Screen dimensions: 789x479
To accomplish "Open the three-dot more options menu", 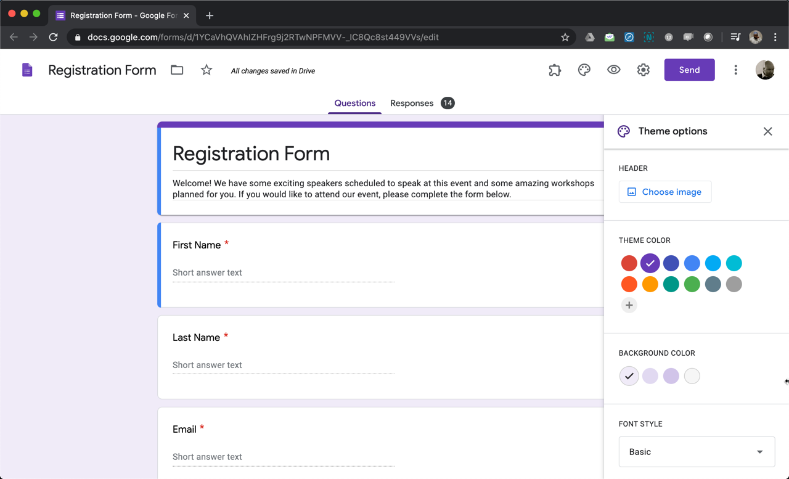I will tap(735, 70).
